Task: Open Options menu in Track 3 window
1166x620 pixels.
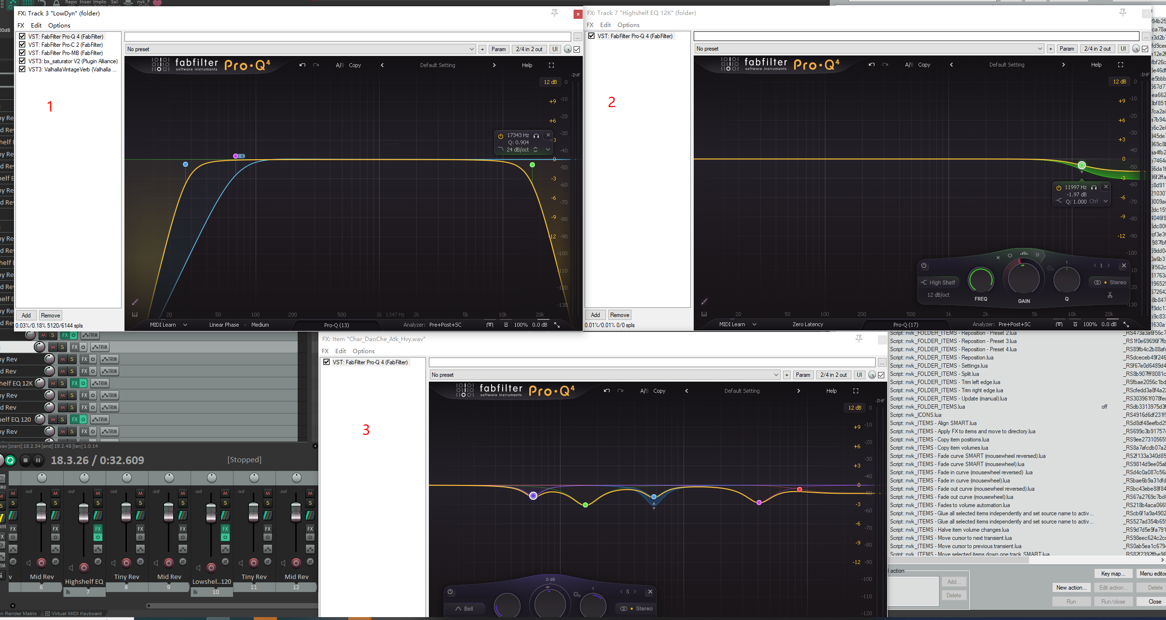Action: (59, 26)
